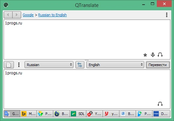Select the Babylon service tab
The width and height of the screenshot is (174, 121).
tap(62, 114)
